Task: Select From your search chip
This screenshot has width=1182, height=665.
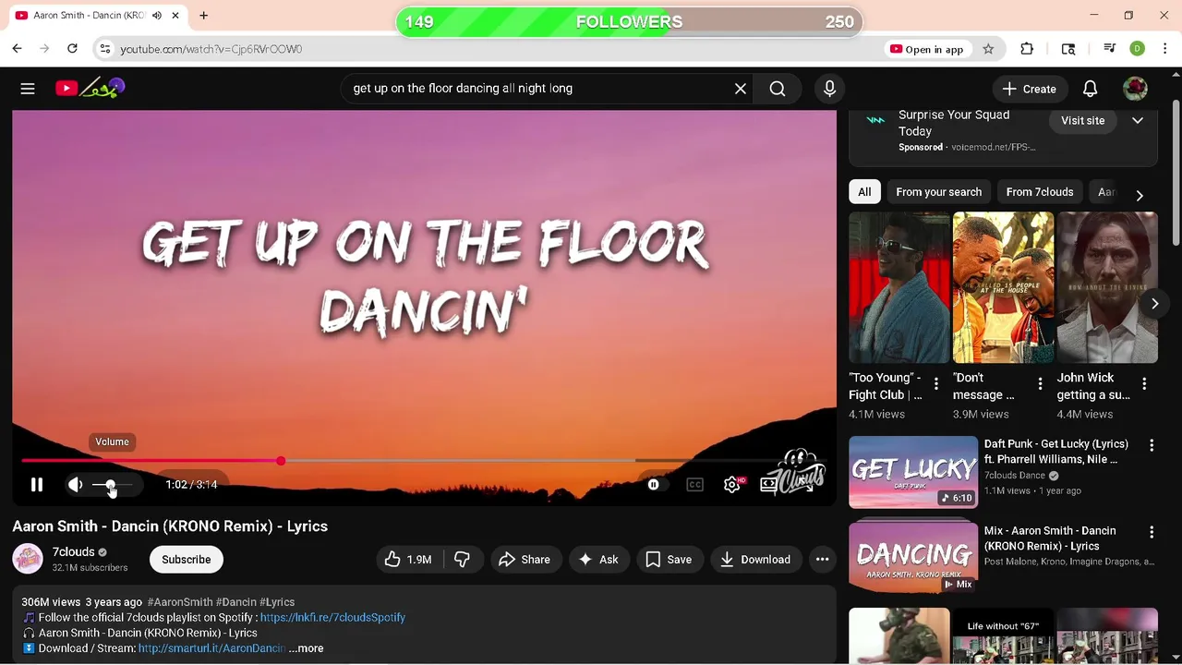Action: 938,192
